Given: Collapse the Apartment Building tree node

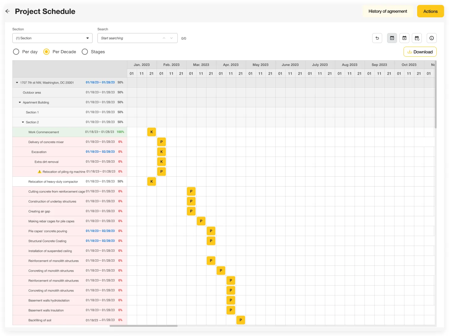Looking at the screenshot, I should 20,102.
